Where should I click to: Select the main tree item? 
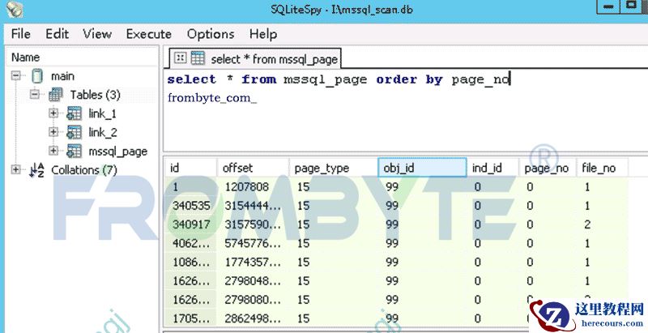click(x=62, y=76)
